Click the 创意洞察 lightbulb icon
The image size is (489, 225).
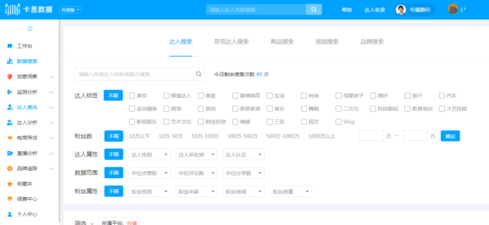pos(10,77)
